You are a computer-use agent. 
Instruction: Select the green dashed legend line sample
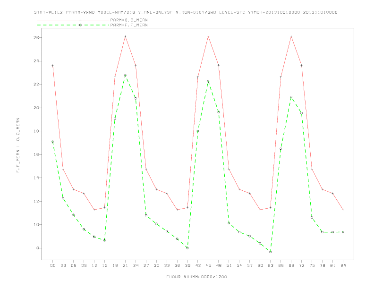73,25
